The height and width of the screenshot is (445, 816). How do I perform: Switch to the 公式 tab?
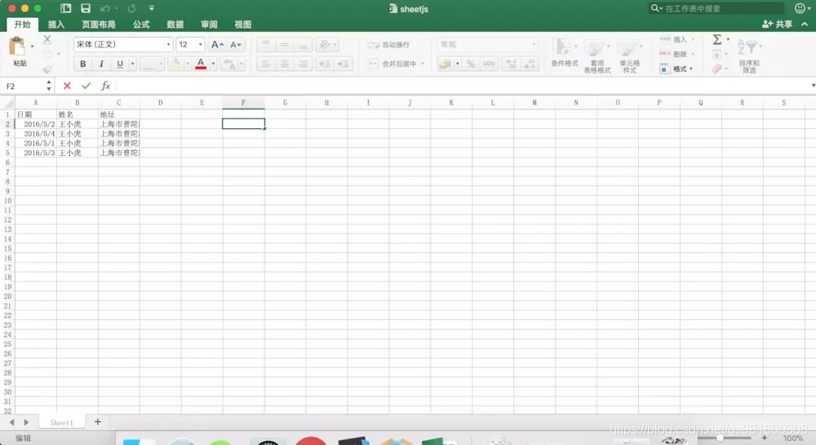141,24
